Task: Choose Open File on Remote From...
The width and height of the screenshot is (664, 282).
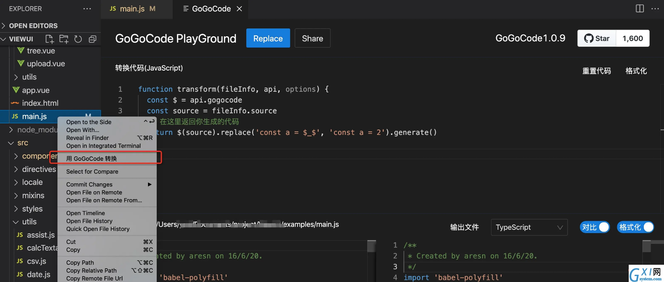Action: [107, 200]
